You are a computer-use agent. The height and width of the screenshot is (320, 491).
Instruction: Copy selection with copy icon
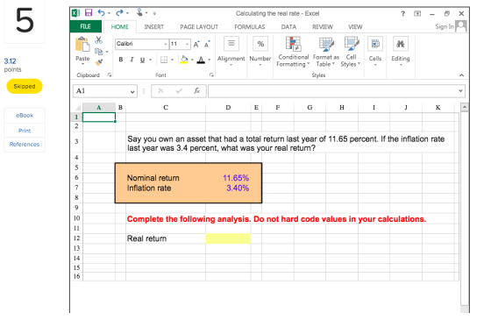click(98, 51)
